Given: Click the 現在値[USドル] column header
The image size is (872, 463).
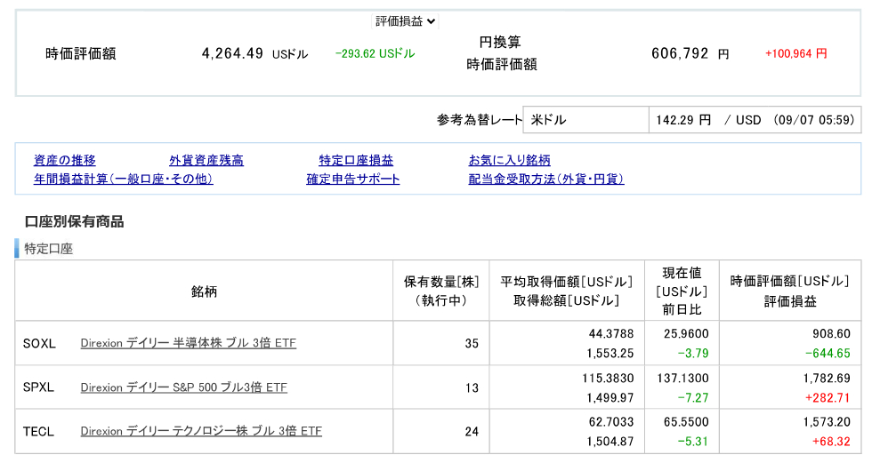Looking at the screenshot, I should (x=682, y=291).
